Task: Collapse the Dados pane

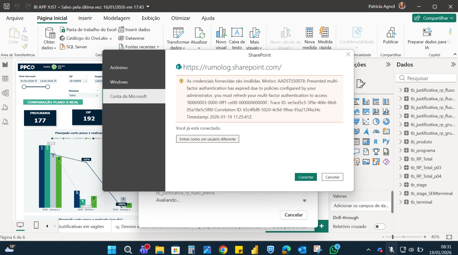Action: [453, 65]
